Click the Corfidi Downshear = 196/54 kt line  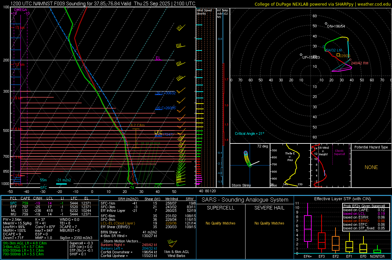click(129, 252)
